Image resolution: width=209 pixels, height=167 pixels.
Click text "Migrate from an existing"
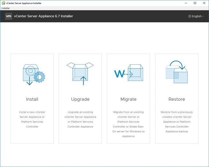pyautogui.click(x=128, y=112)
